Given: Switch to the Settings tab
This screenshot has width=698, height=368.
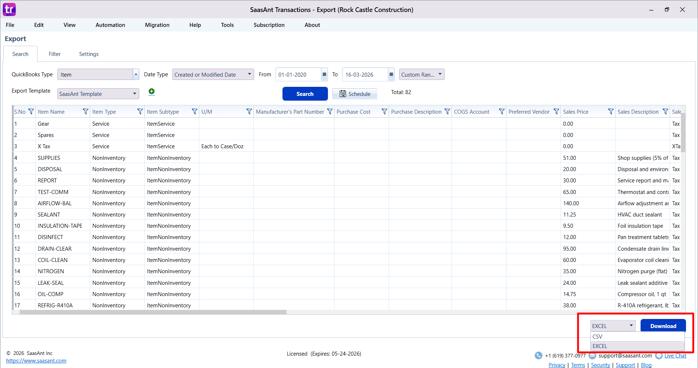Looking at the screenshot, I should pyautogui.click(x=89, y=54).
